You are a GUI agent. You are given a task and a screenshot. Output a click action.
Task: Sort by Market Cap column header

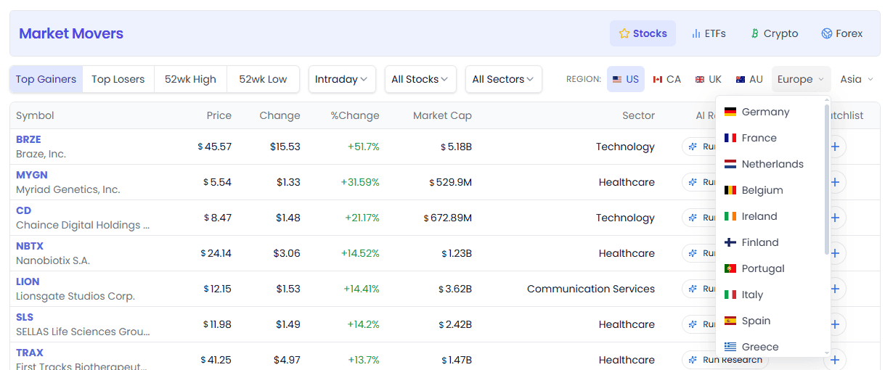coord(442,115)
